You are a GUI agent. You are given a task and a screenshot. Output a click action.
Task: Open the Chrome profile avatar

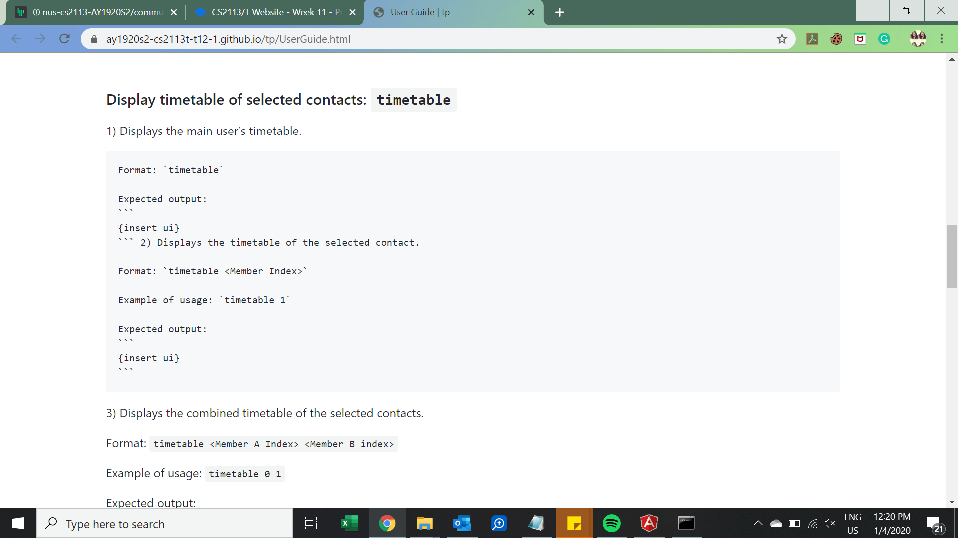pos(918,39)
